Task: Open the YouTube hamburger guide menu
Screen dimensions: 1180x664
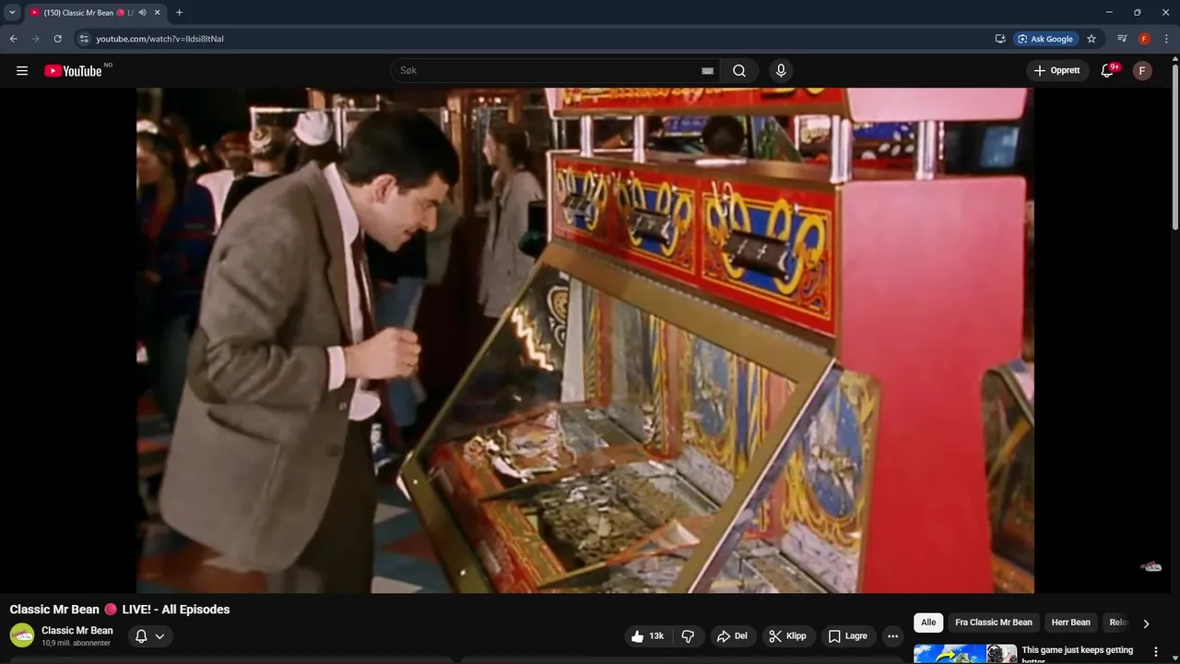Action: pos(22,71)
